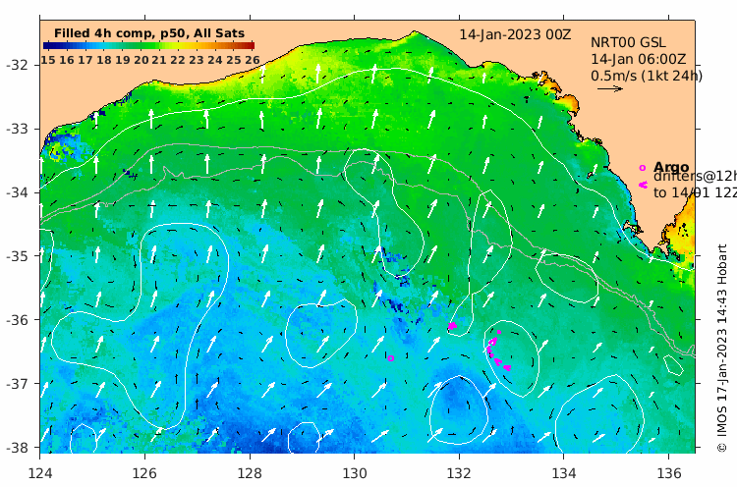Click the '14-Jan 06:00Z' timestamp
This screenshot has width=737, height=487.
click(638, 59)
